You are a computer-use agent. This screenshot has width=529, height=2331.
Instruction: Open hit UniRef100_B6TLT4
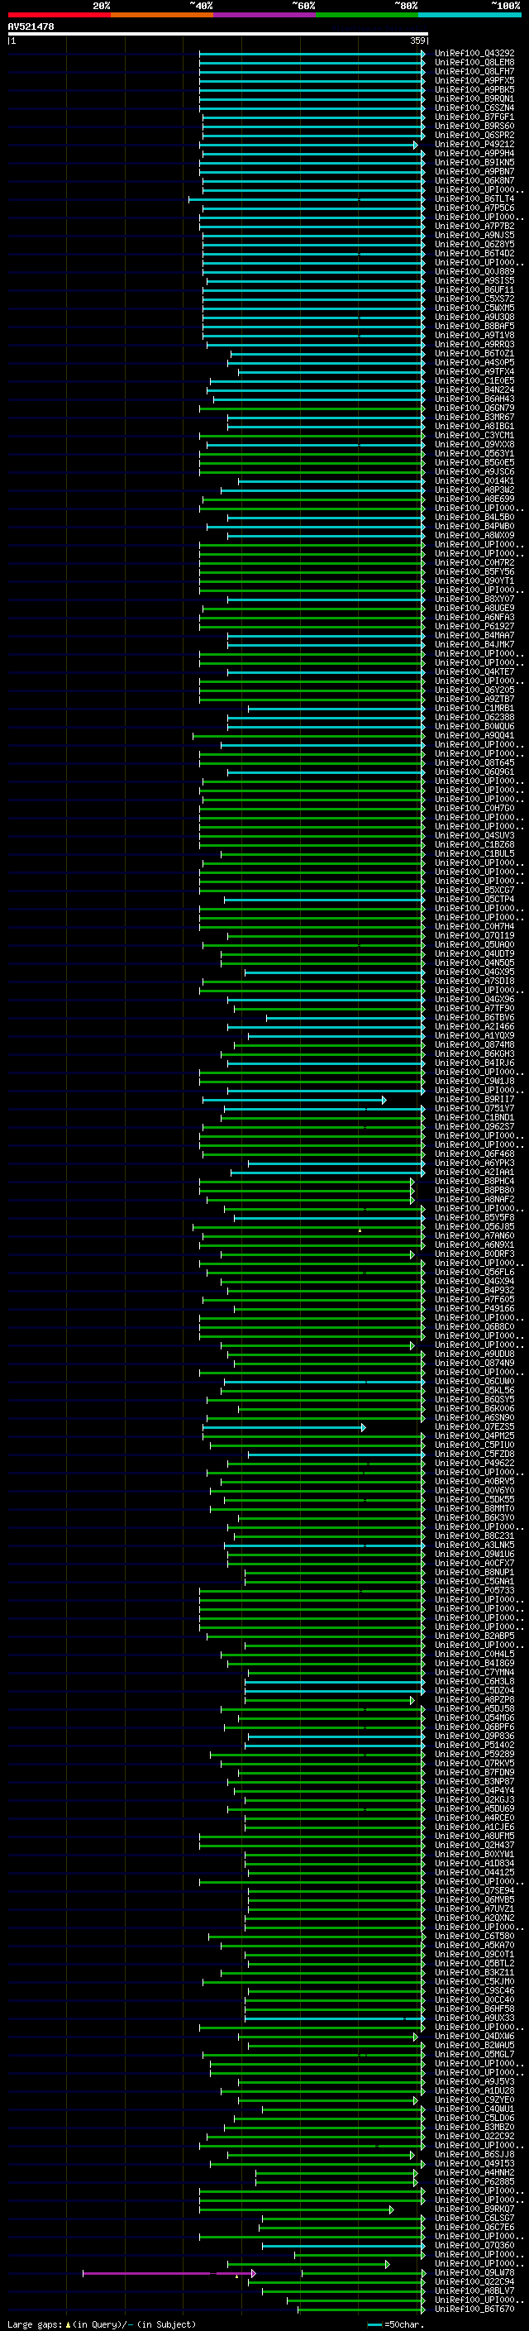[474, 199]
